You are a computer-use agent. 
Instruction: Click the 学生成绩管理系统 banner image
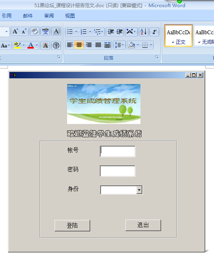[104, 104]
